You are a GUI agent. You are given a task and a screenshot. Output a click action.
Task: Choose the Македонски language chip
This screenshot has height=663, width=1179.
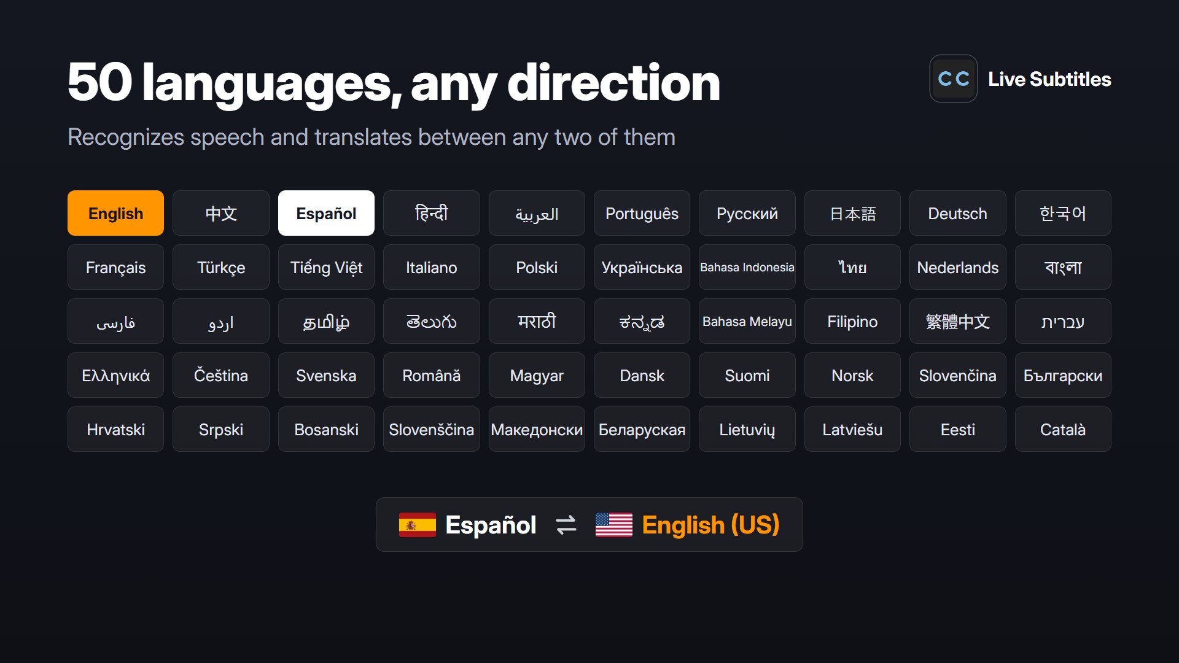(537, 429)
